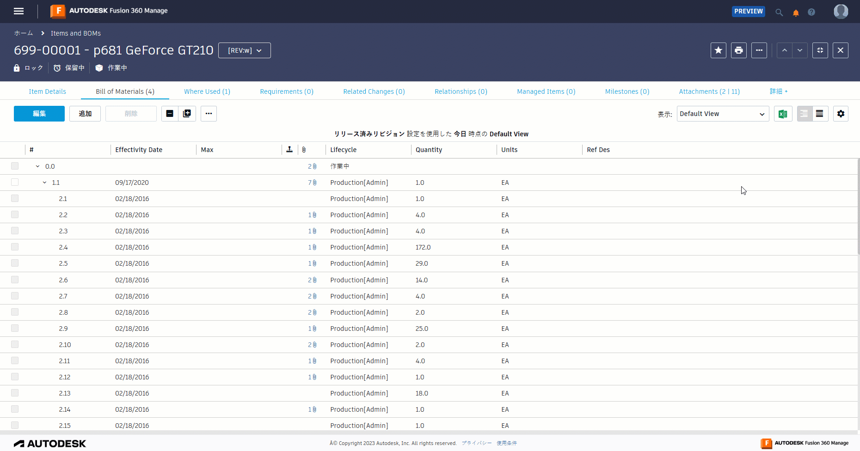The width and height of the screenshot is (860, 451).
Task: Switch to Requirements (0) tab
Action: pyautogui.click(x=287, y=91)
